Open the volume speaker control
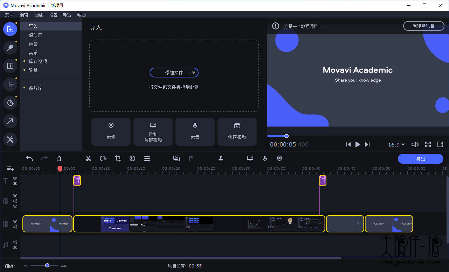This screenshot has height=272, width=449. [415, 144]
